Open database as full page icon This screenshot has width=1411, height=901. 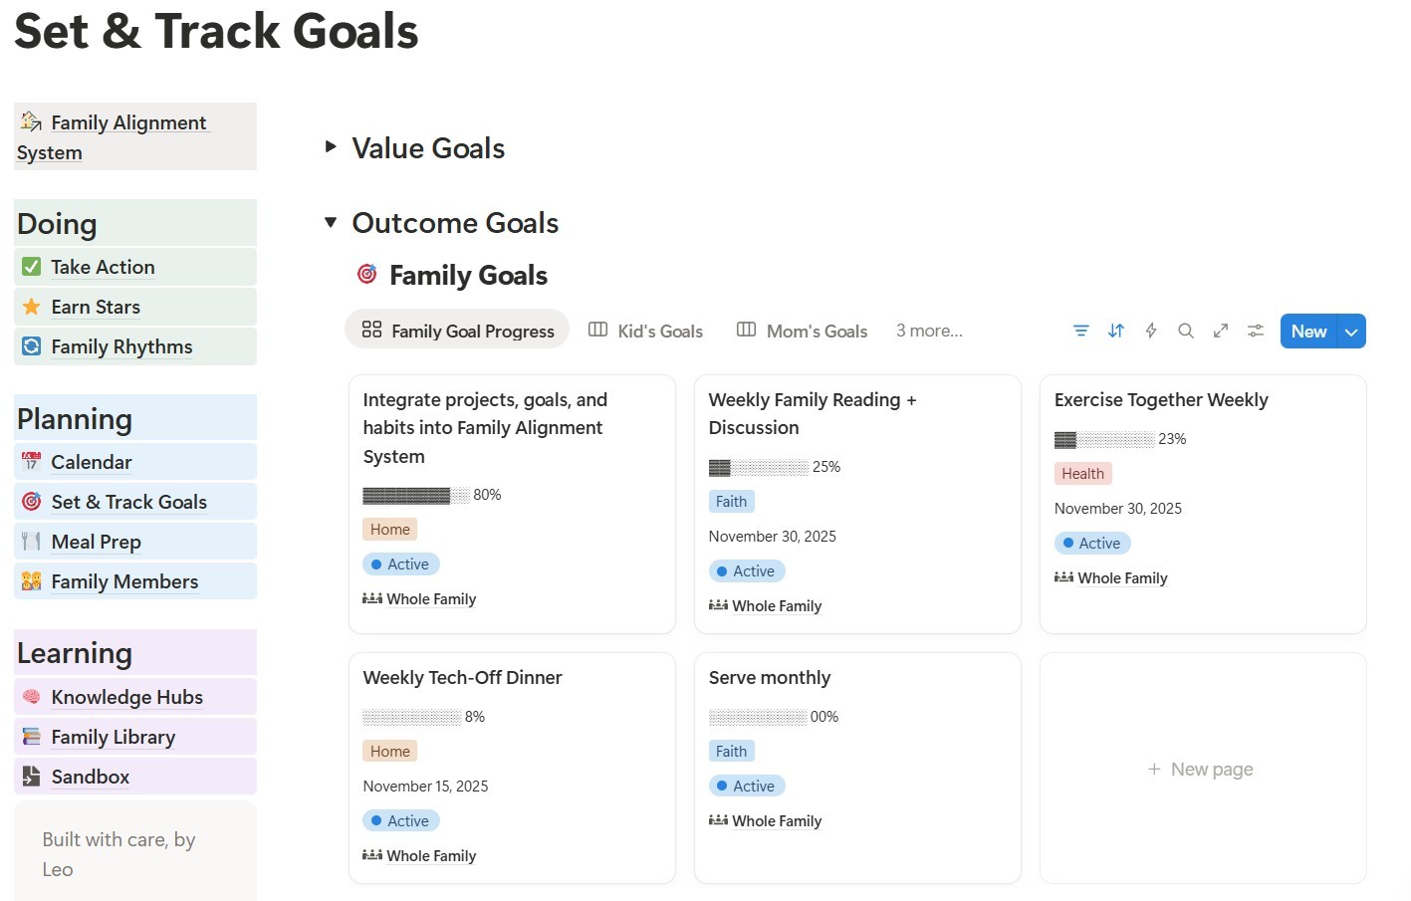(x=1221, y=331)
